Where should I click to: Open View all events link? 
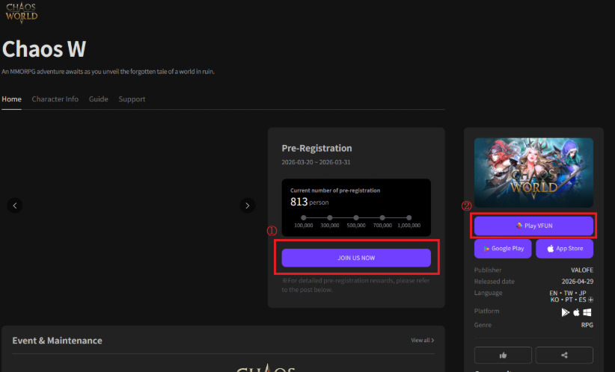(x=423, y=341)
